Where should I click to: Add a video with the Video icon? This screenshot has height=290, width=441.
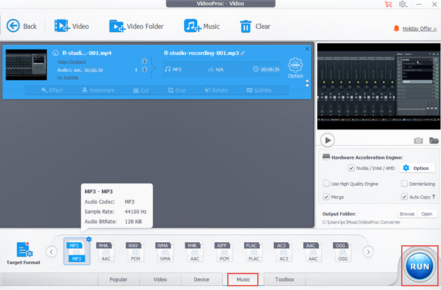click(x=72, y=26)
